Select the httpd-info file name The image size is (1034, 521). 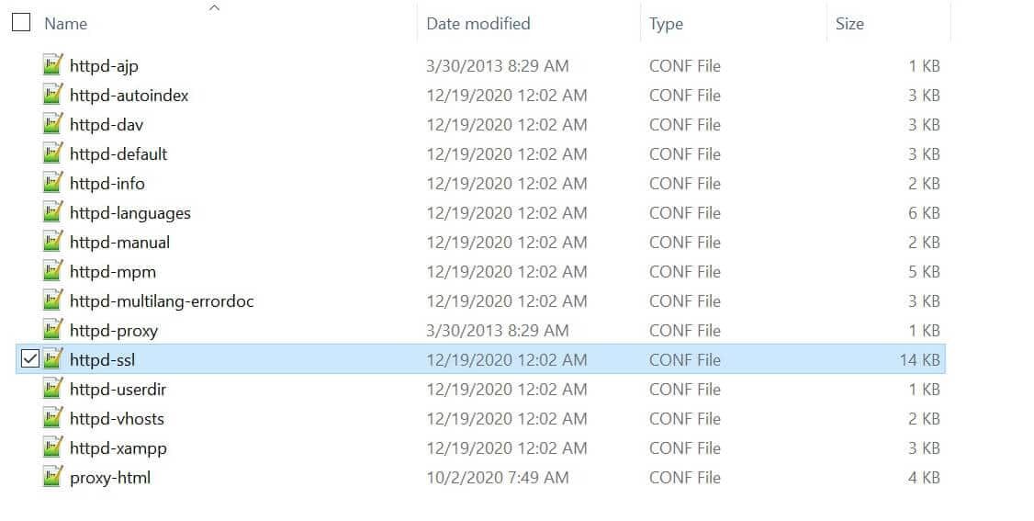107,184
